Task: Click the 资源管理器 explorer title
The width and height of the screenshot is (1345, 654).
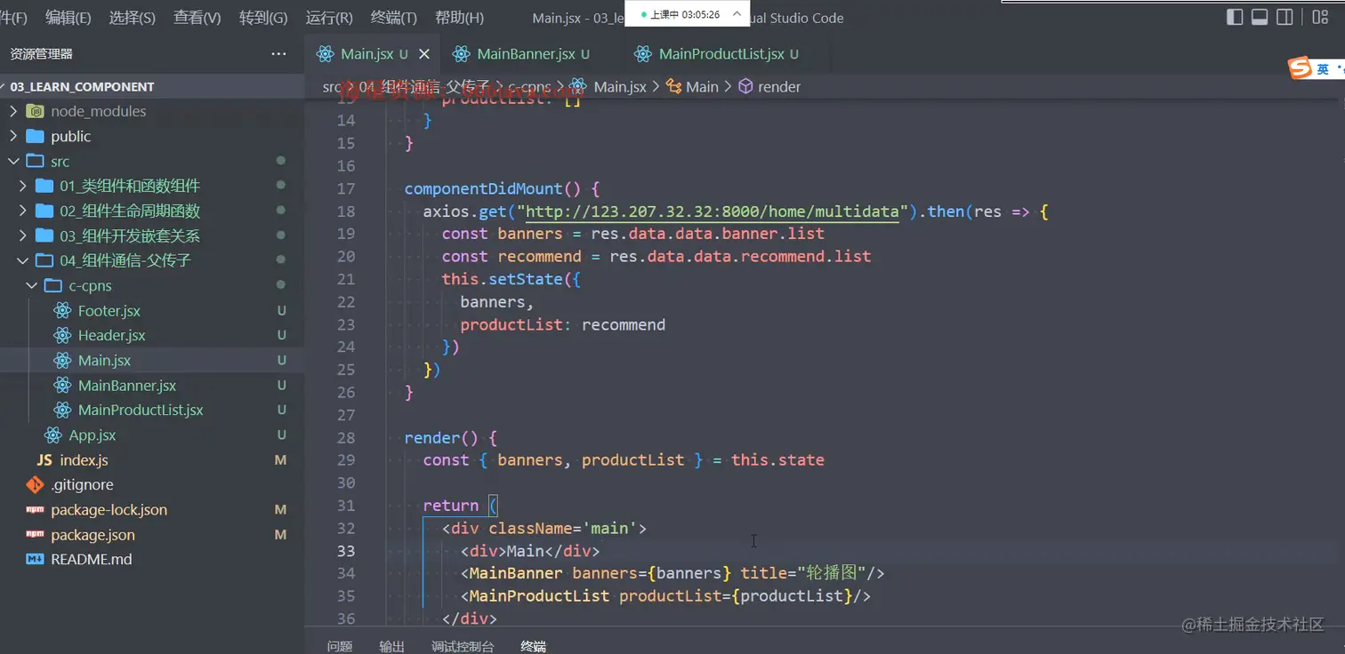Action: [42, 54]
